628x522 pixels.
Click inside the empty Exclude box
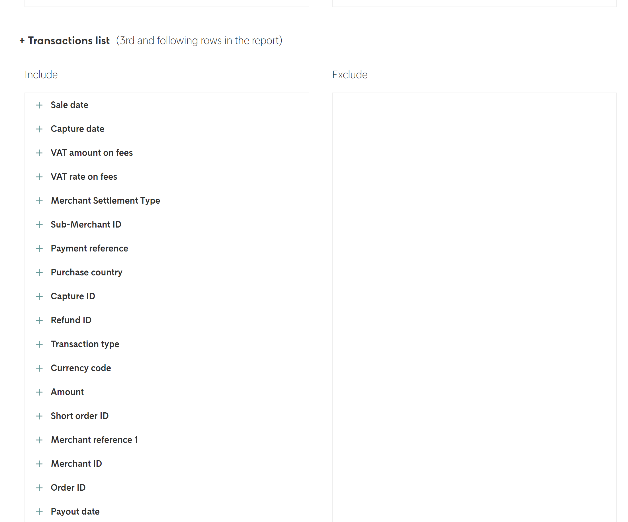[x=474, y=299]
